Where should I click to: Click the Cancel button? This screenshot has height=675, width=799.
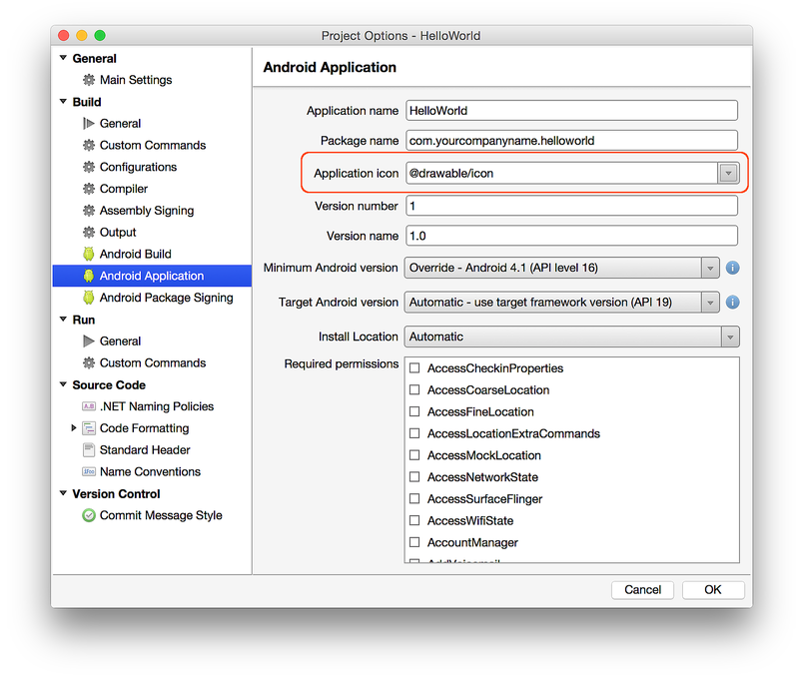642,589
